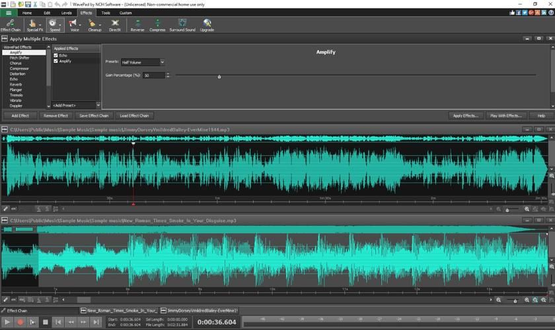Click the Fast Forward button
This screenshot has height=330, width=555.
click(x=83, y=322)
